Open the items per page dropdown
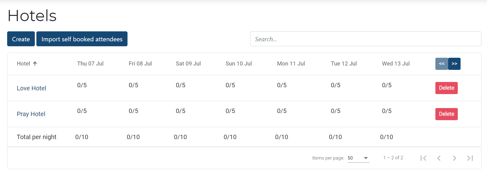Viewport: 487px width, 181px height. coord(358,158)
